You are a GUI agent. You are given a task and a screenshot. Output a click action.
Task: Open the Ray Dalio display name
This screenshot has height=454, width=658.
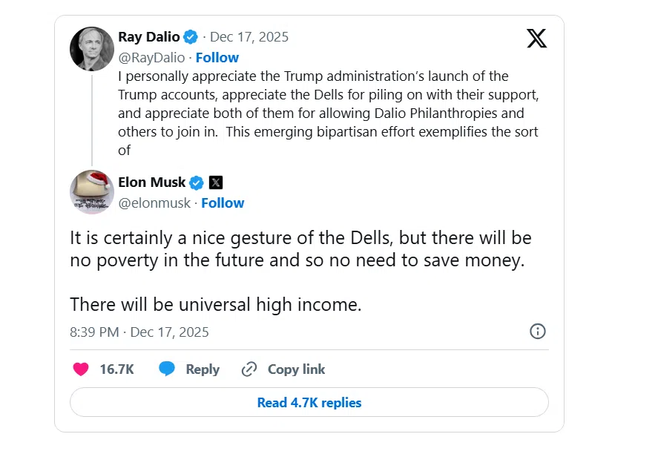pyautogui.click(x=149, y=36)
